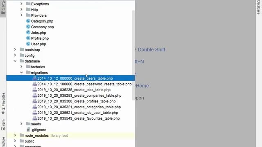Click PHP icon of create_profiles_table migration
Image resolution: width=262 pixels, height=147 pixels.
(x=34, y=101)
